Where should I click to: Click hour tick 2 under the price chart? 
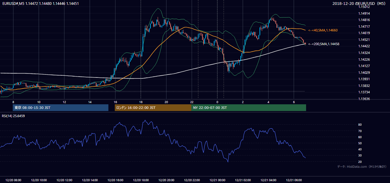point(243,102)
